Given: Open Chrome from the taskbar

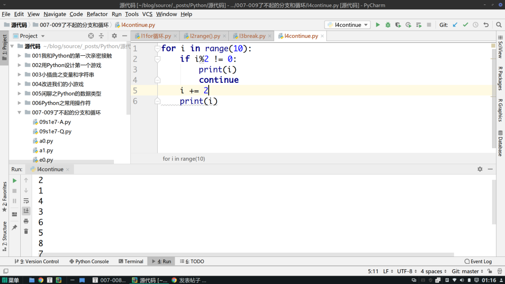Looking at the screenshot, I should tap(40, 280).
